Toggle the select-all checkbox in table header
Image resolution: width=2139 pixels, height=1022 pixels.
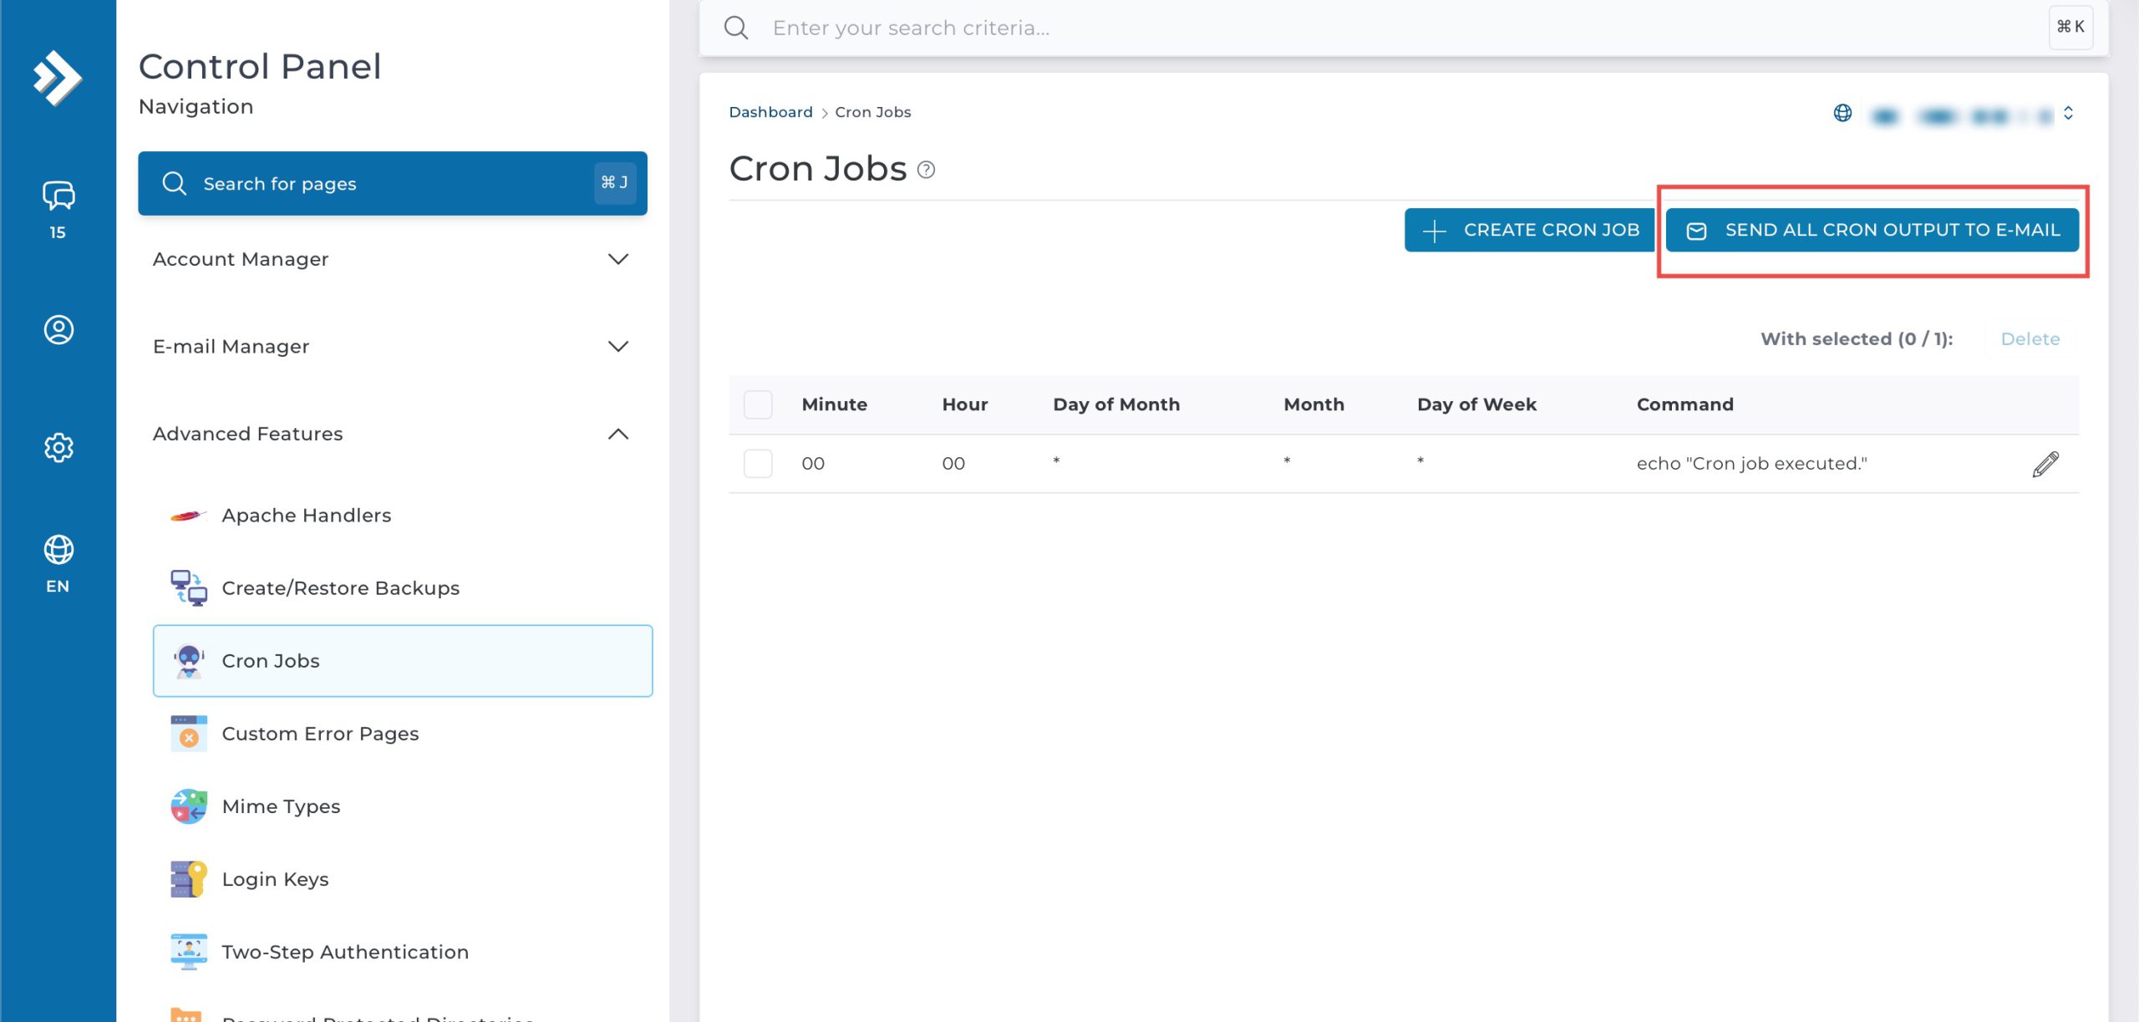[x=758, y=404]
